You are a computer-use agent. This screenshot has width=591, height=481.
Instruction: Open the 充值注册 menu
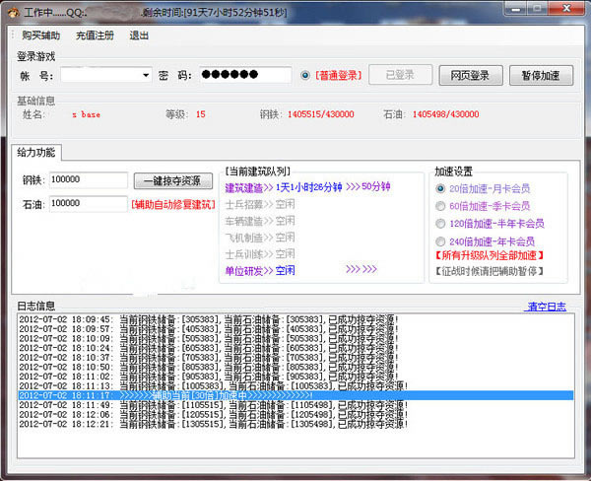pos(95,34)
